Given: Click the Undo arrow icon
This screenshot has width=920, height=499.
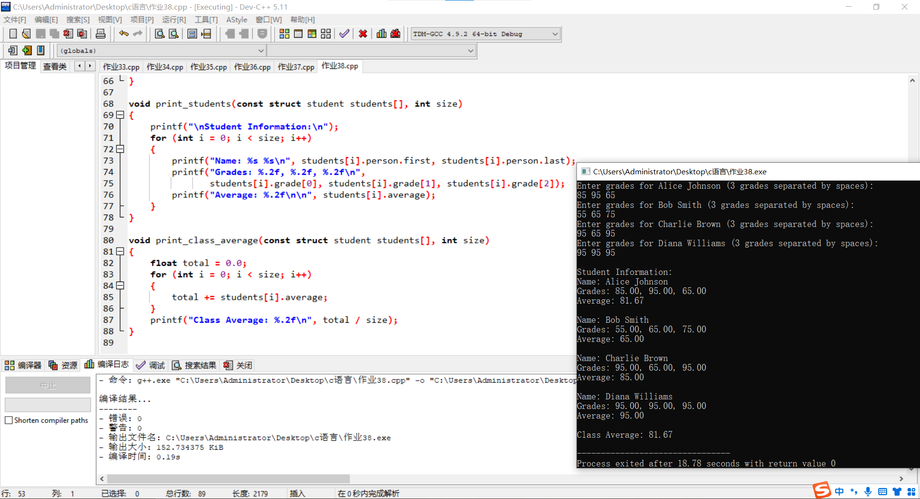Looking at the screenshot, I should pos(124,34).
